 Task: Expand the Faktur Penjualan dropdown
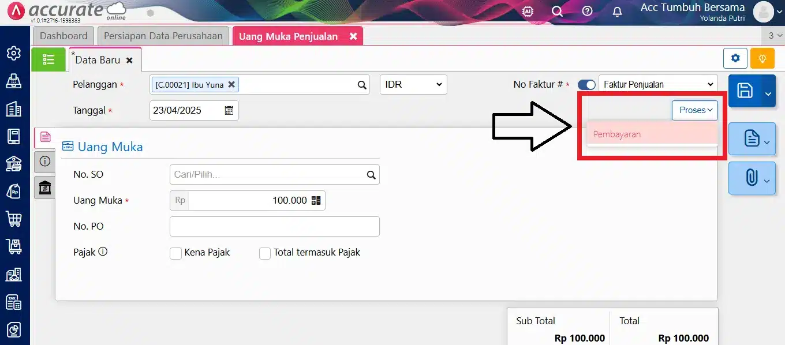coord(658,84)
